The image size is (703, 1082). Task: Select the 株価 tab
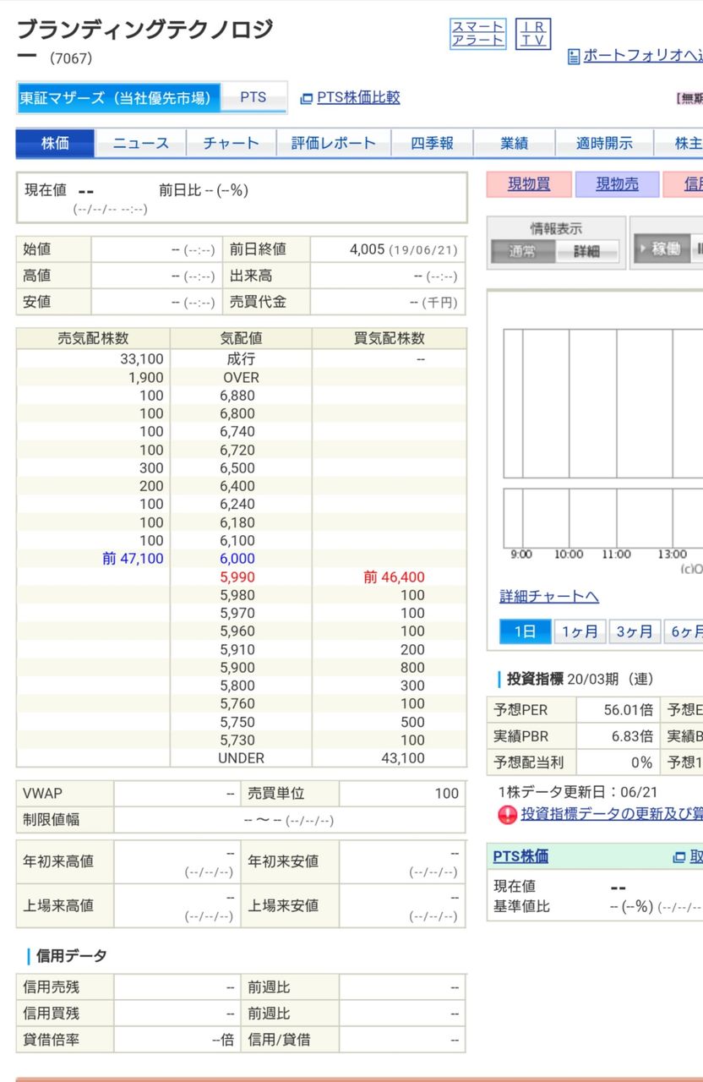tap(55, 144)
